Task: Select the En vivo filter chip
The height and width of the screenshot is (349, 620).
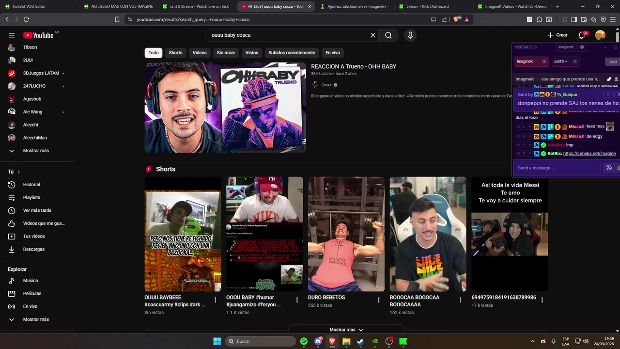Action: pos(332,53)
